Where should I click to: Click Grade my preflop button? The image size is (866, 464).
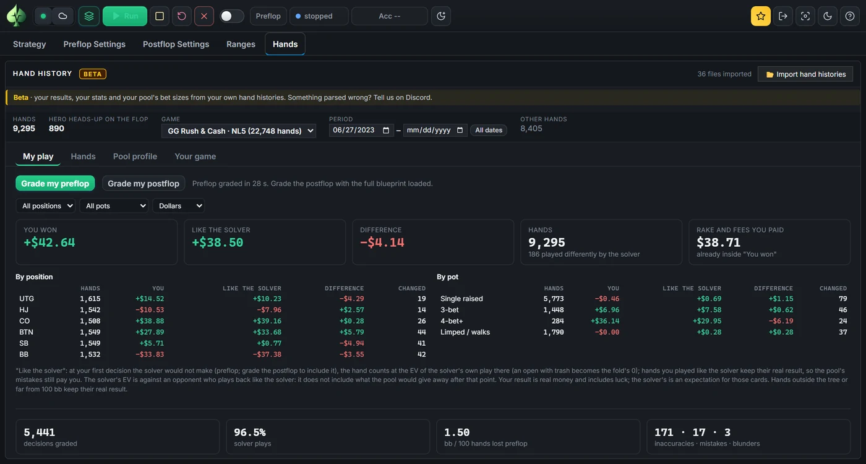[x=55, y=183]
